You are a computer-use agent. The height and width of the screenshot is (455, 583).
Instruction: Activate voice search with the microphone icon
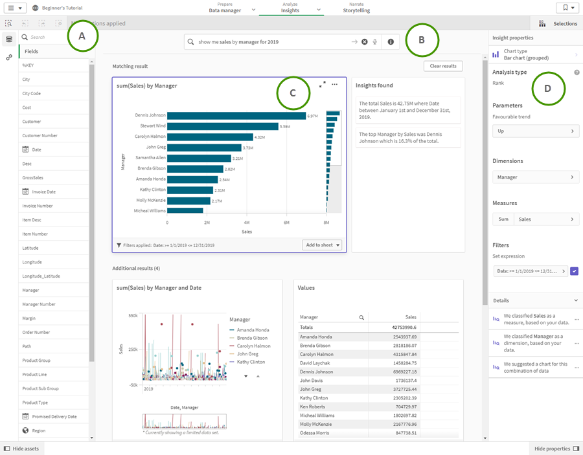[x=374, y=41]
